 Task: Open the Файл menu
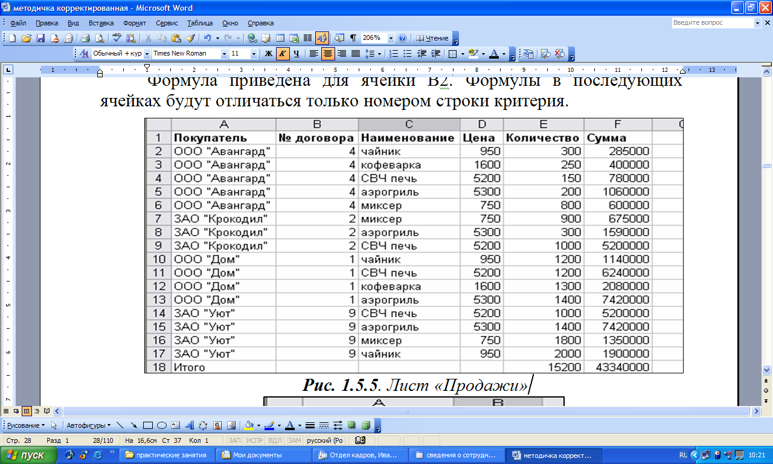click(18, 23)
